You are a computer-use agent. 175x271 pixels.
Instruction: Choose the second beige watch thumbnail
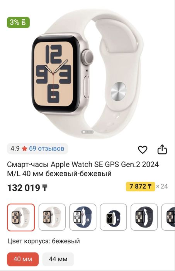click(52, 217)
